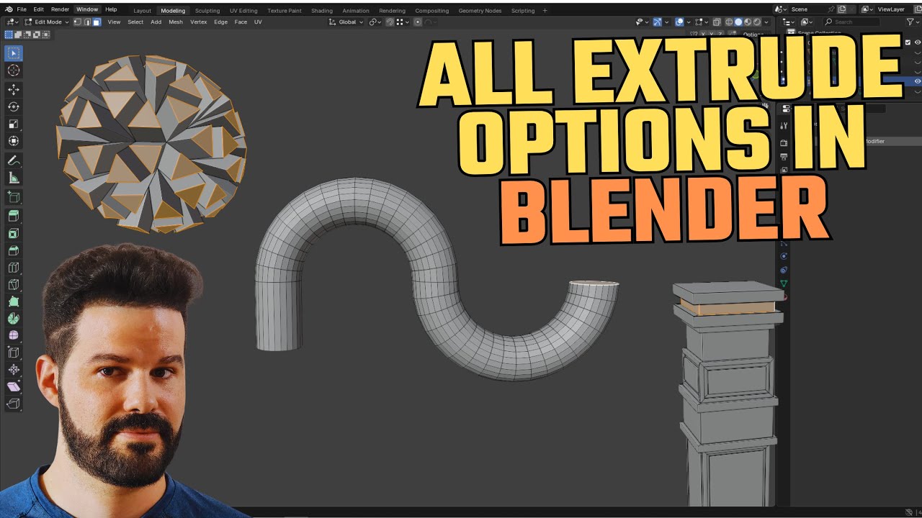922x518 pixels.
Task: Switch to the Sculpting workspace tab
Action: pyautogui.click(x=207, y=11)
